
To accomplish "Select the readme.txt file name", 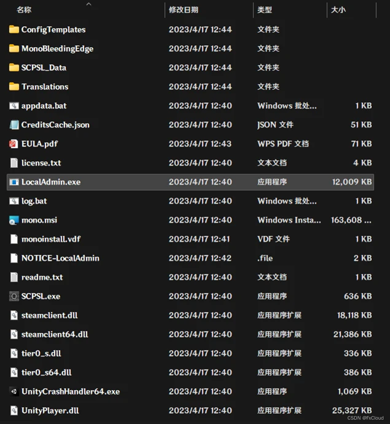I will [x=42, y=277].
